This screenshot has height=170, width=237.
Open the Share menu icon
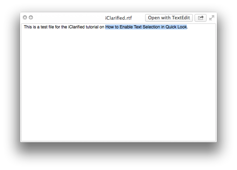(x=201, y=18)
